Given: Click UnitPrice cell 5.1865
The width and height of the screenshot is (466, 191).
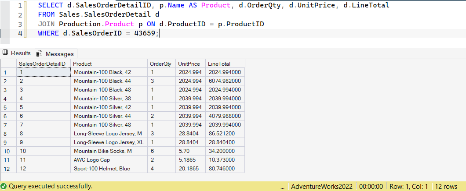Looking at the screenshot, I should click(190, 160).
